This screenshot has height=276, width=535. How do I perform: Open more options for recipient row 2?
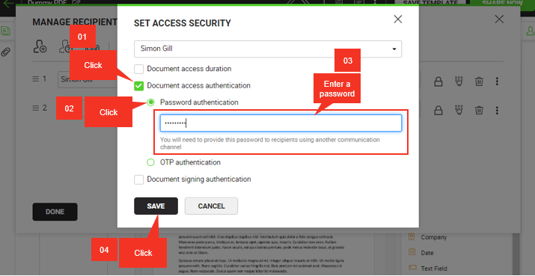pyautogui.click(x=497, y=110)
